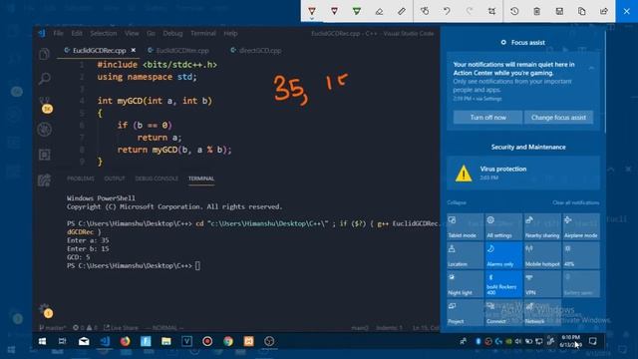Toggle Airplane mode quick action
Screen dimensions: 638x359
581,226
